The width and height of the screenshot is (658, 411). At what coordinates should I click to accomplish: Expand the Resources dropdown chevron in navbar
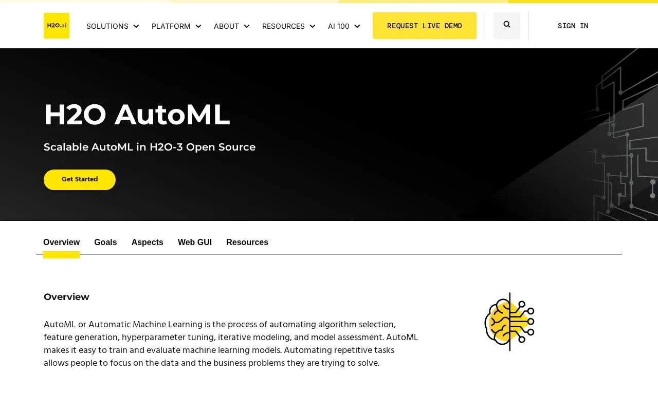pos(313,26)
